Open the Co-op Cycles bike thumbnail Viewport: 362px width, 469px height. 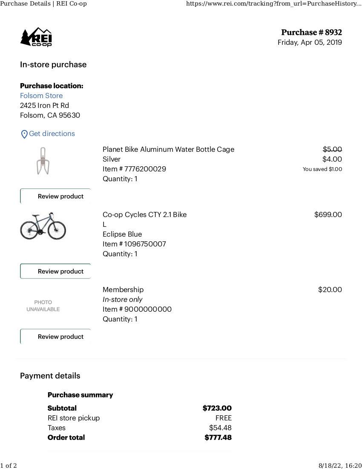(x=43, y=226)
